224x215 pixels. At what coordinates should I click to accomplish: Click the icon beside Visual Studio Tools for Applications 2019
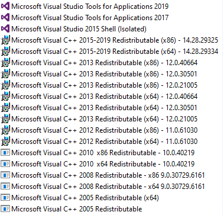(5, 7)
